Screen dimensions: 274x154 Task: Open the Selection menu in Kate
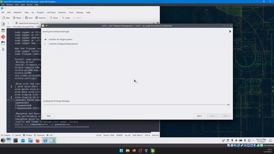[x=18, y=12]
